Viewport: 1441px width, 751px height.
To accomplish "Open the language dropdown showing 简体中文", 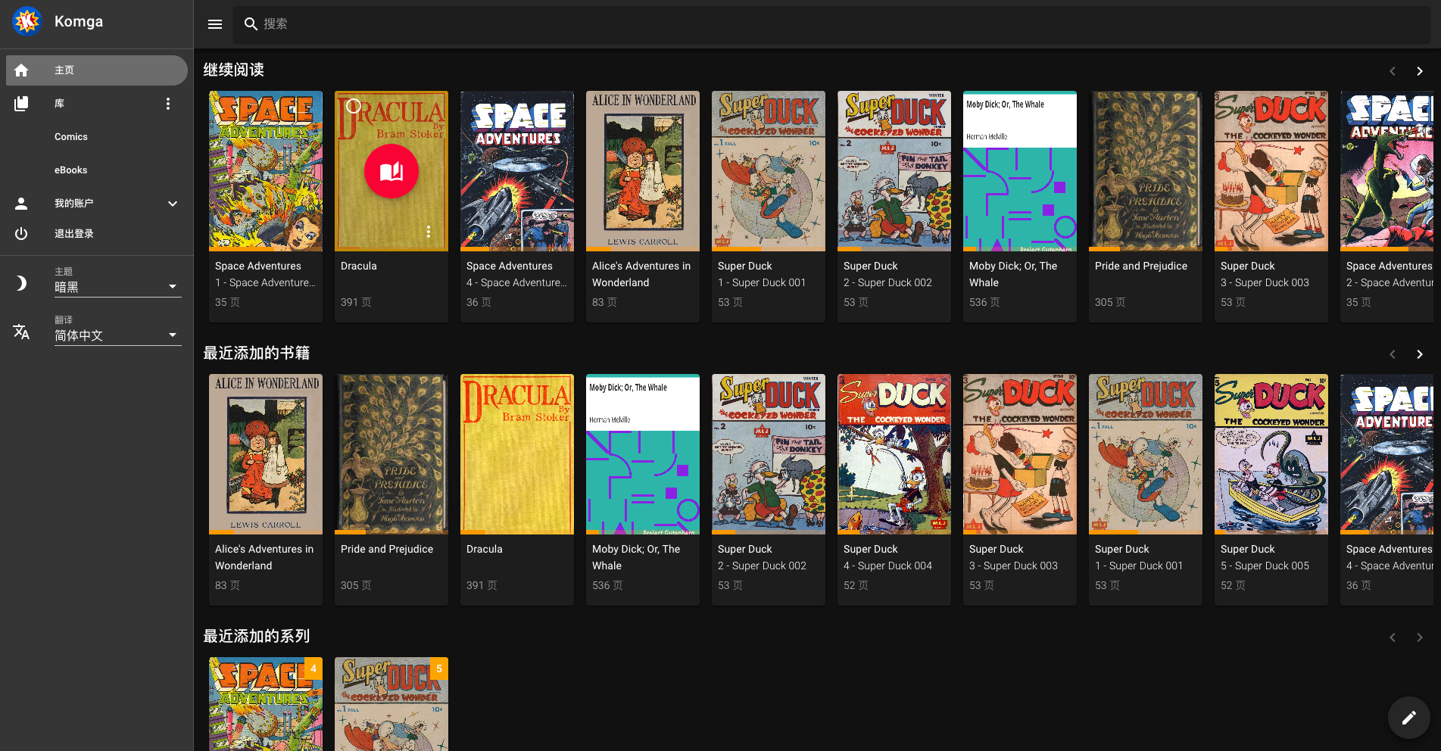I will click(117, 335).
